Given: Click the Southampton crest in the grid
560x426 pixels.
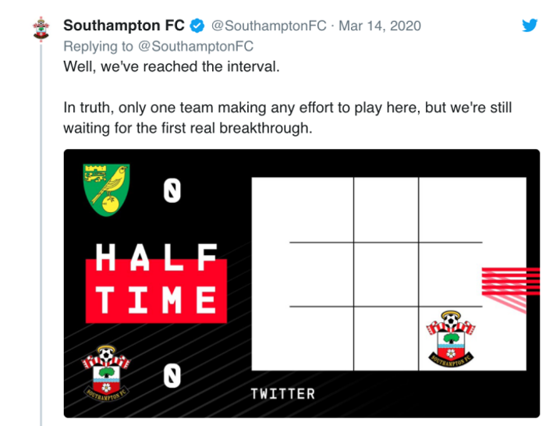Looking at the screenshot, I should click(451, 338).
